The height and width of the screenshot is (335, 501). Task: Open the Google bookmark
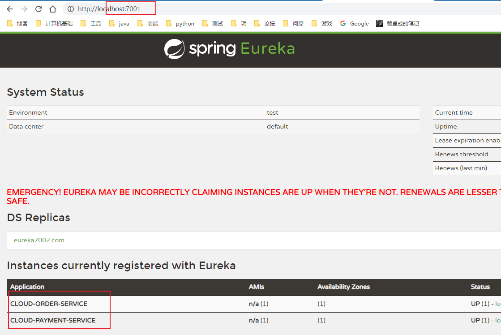(x=354, y=23)
